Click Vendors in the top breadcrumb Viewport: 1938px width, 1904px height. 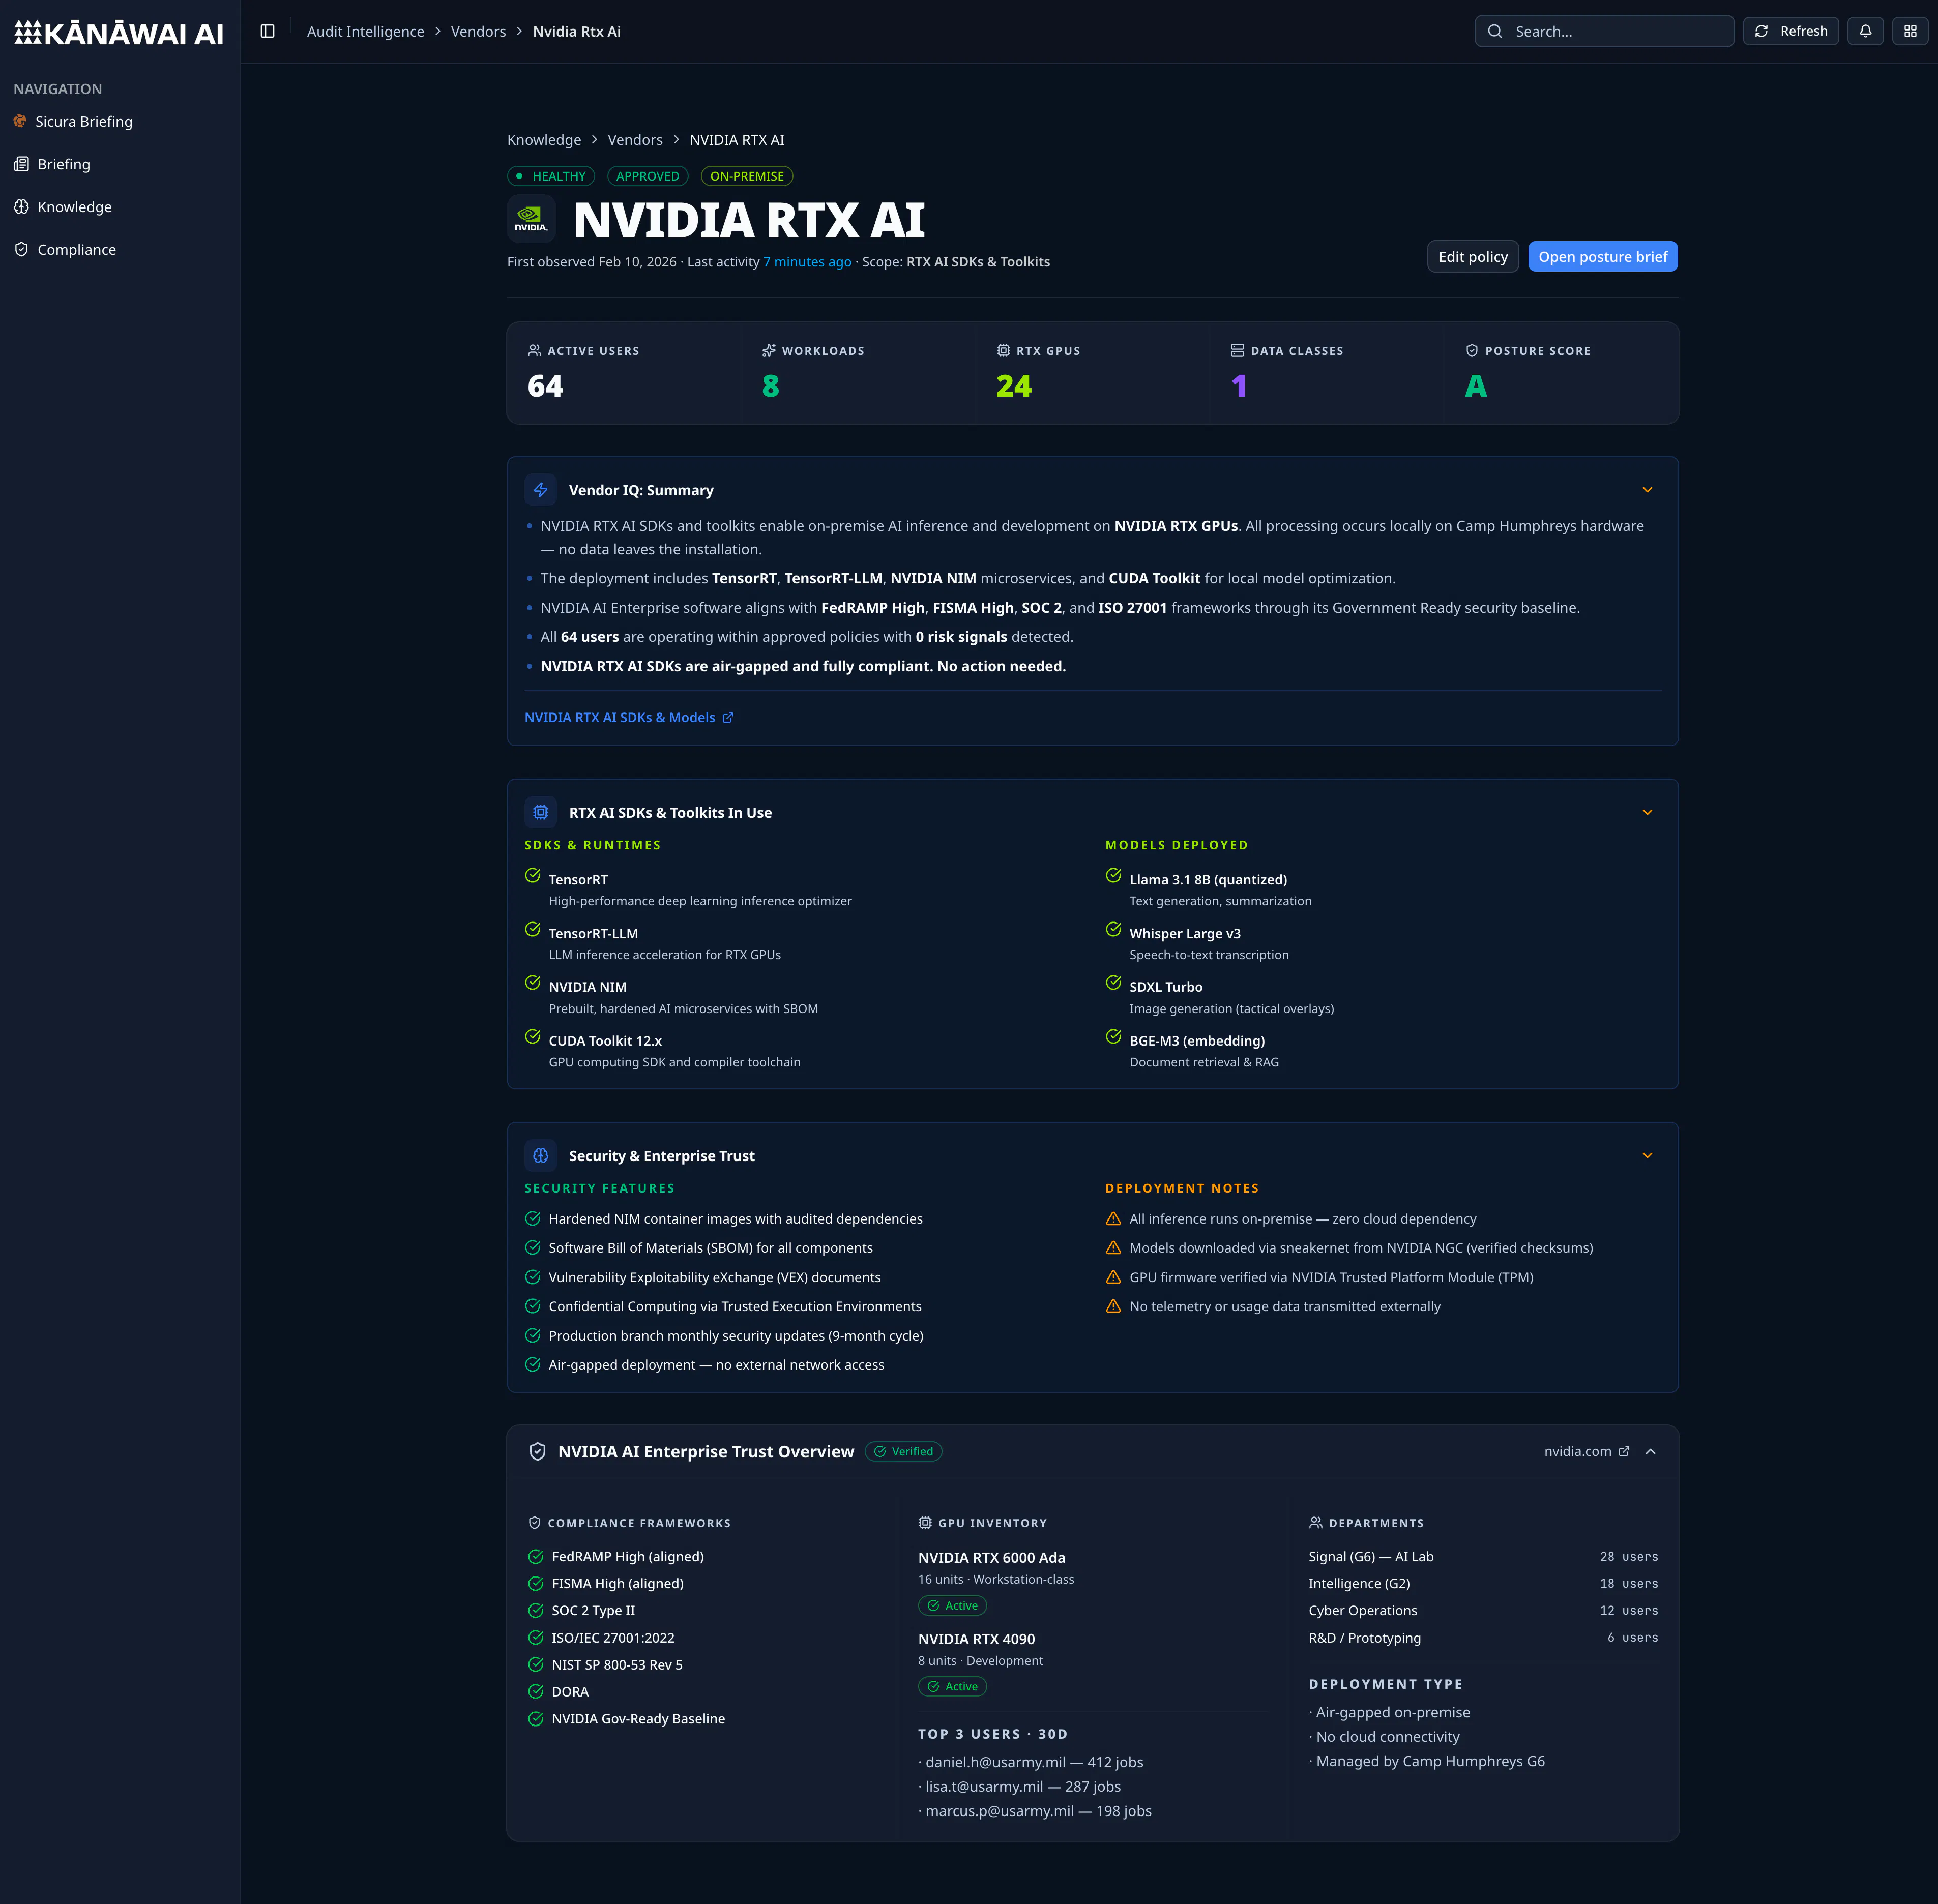pos(478,31)
